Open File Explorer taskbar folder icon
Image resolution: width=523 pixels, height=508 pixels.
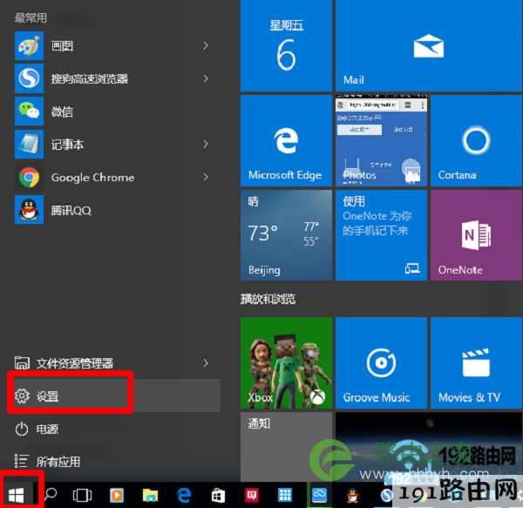pos(150,495)
